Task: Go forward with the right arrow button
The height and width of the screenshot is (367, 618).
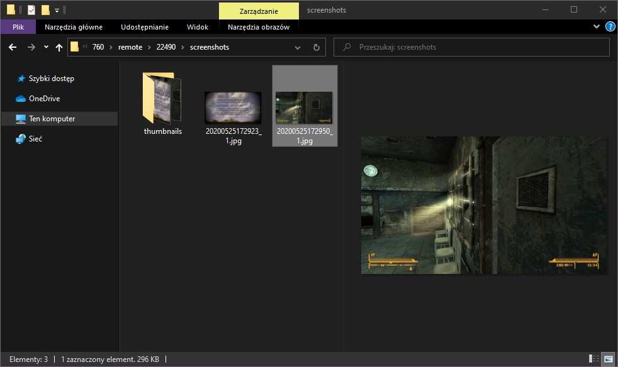Action: tap(31, 47)
